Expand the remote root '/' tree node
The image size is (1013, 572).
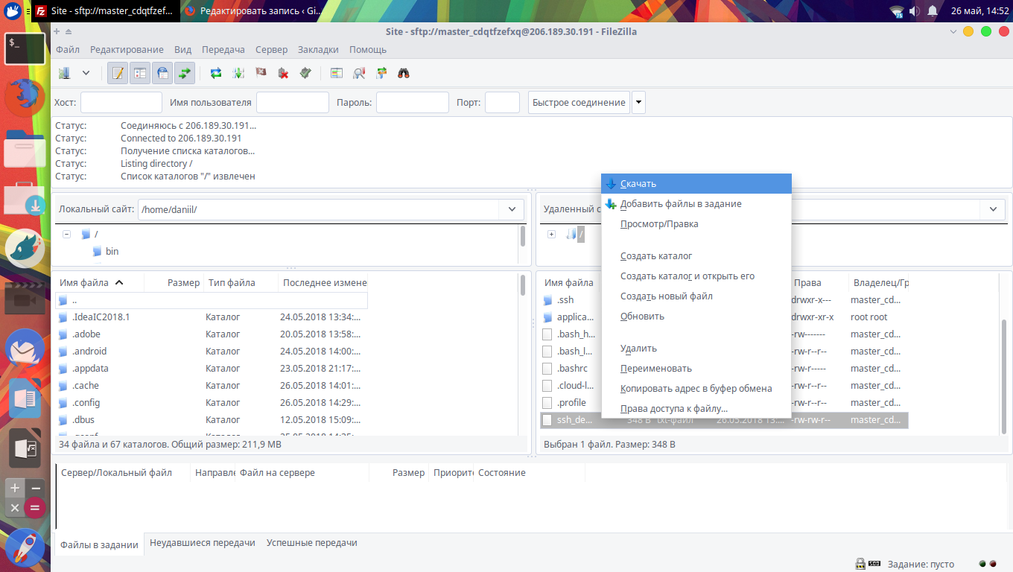(x=551, y=234)
